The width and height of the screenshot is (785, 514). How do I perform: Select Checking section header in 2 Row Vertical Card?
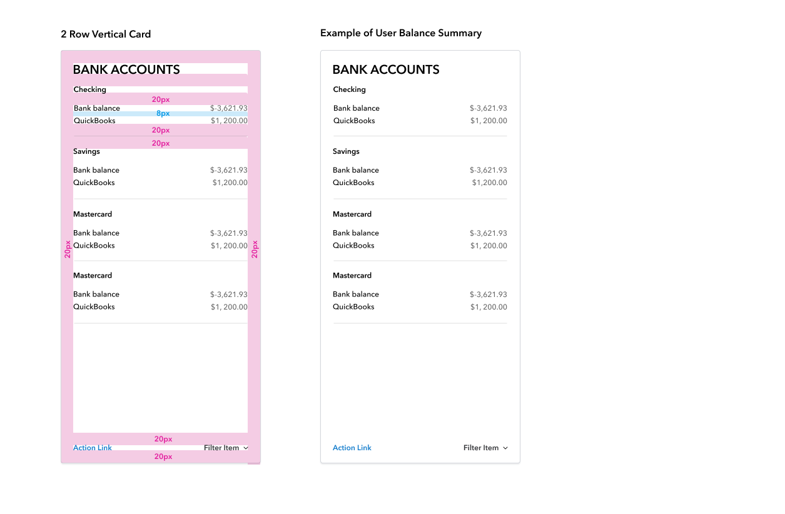90,89
